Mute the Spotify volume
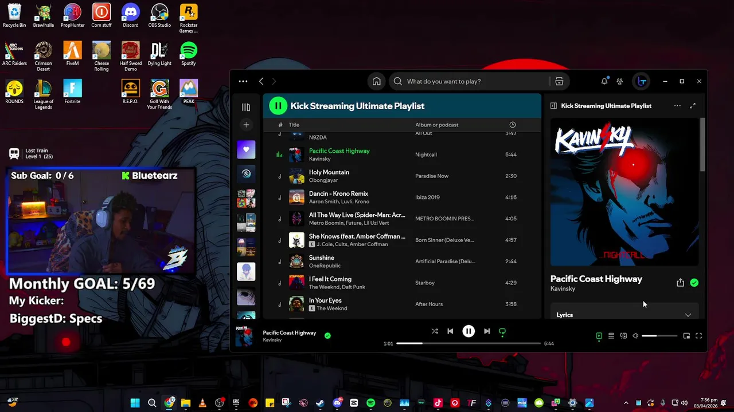 pos(635,336)
